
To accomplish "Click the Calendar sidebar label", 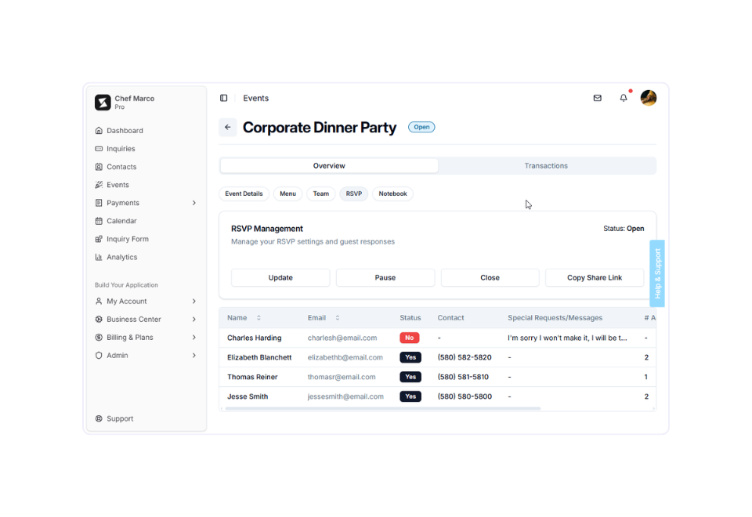I will tap(121, 221).
